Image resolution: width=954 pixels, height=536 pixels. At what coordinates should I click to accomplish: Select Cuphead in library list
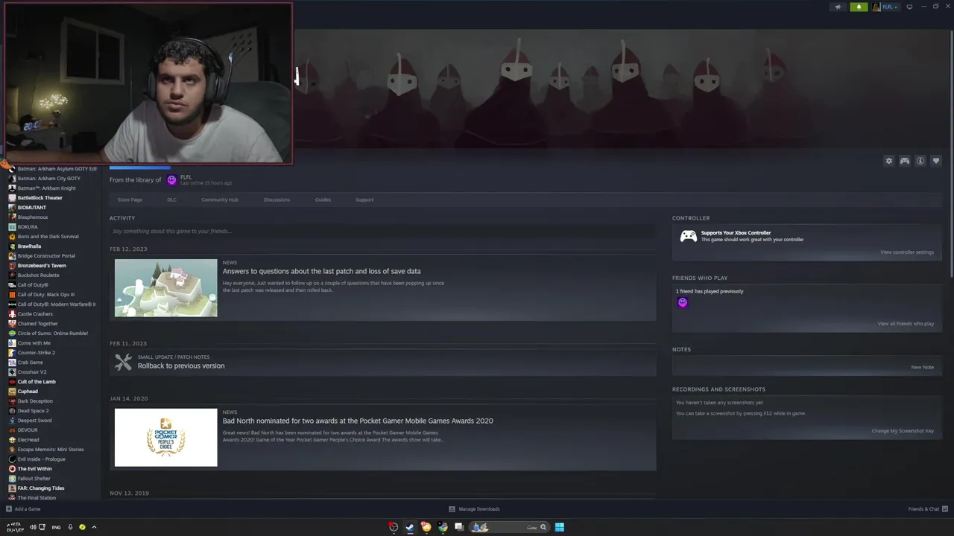(28, 392)
